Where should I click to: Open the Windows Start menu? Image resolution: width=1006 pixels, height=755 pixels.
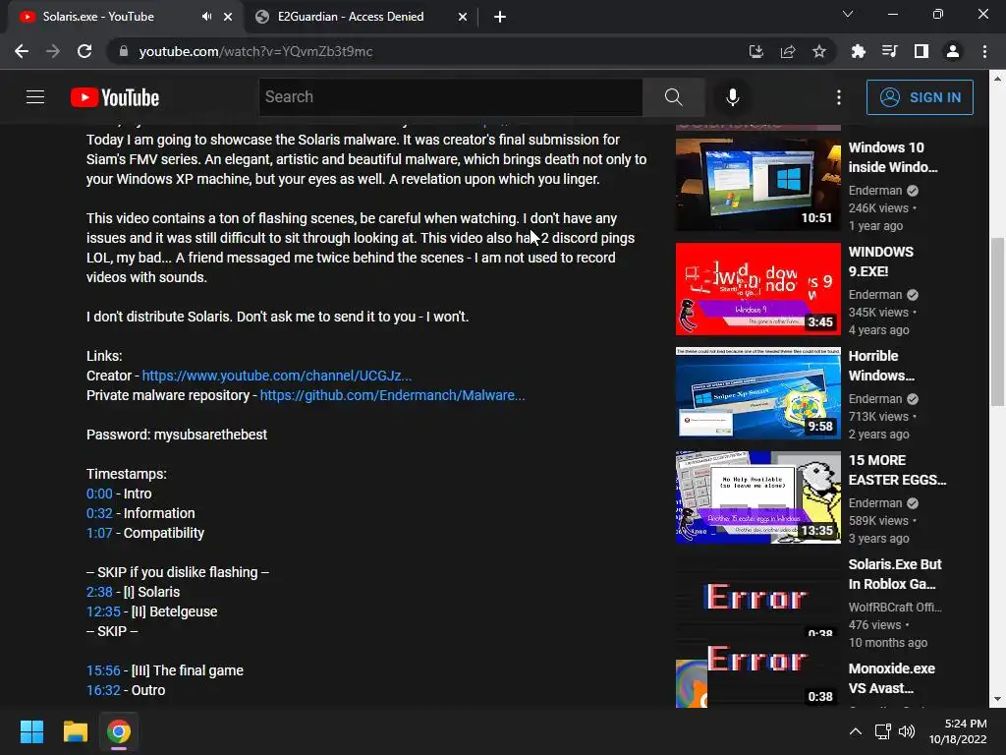pyautogui.click(x=31, y=731)
